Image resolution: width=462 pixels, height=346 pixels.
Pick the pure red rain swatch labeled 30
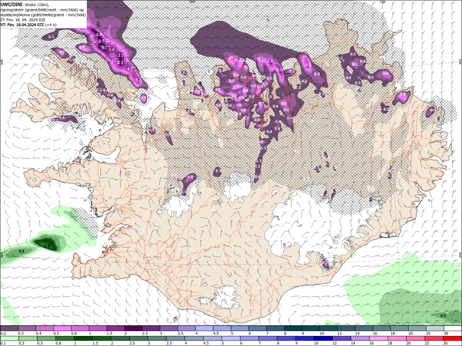(x=452, y=338)
